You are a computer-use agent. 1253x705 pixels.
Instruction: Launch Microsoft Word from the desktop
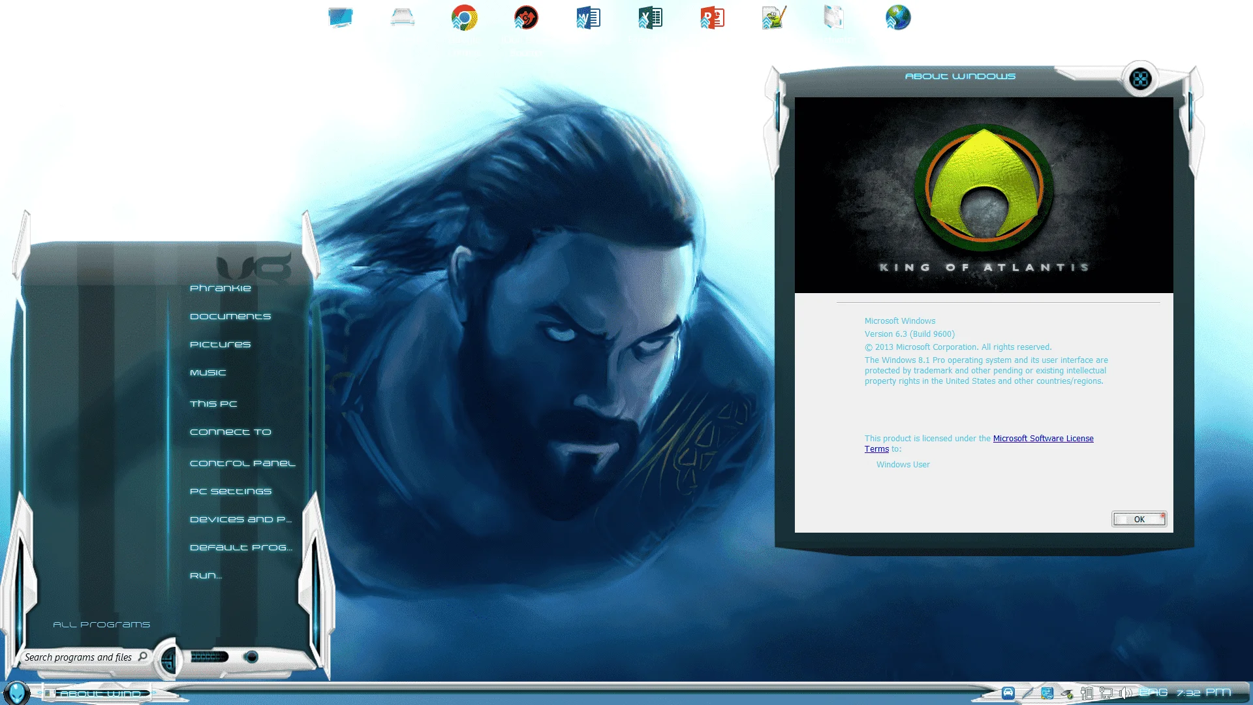click(588, 18)
